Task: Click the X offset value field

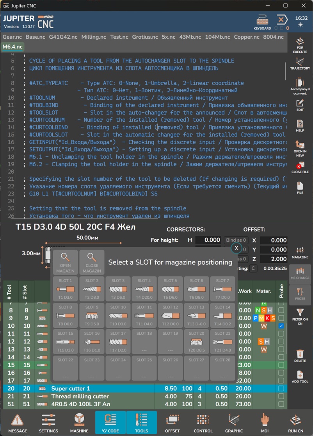Action: tap(273, 240)
